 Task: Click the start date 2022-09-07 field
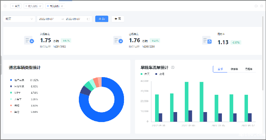coord(48,19)
